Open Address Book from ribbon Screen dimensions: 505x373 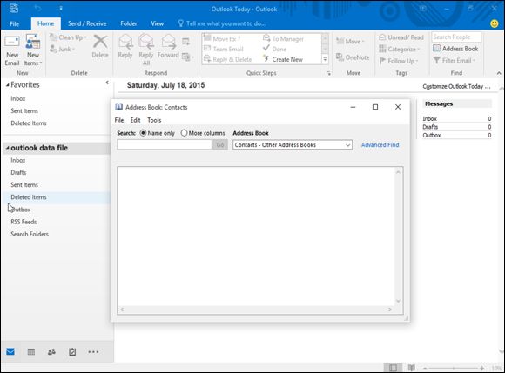pyautogui.click(x=455, y=49)
